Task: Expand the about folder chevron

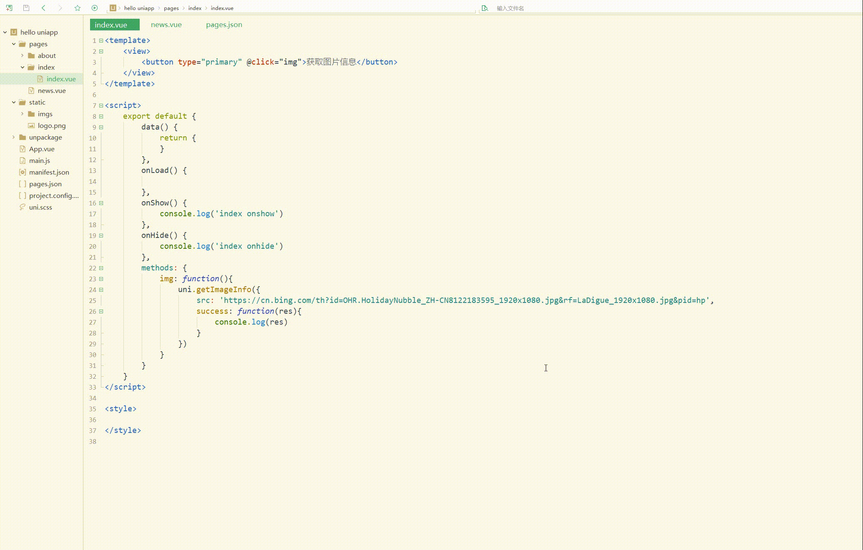Action: coord(23,55)
